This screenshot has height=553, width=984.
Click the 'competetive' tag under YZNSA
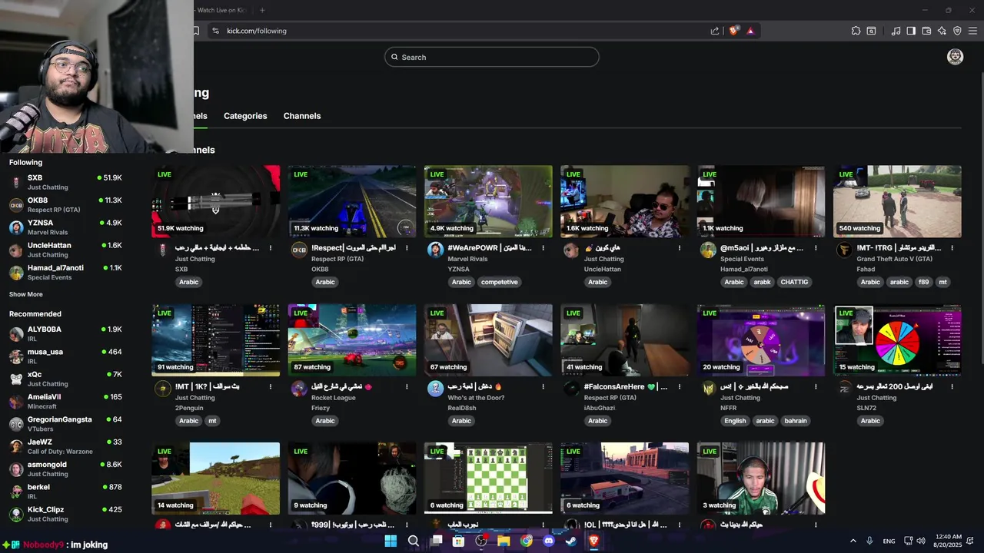pyautogui.click(x=500, y=282)
